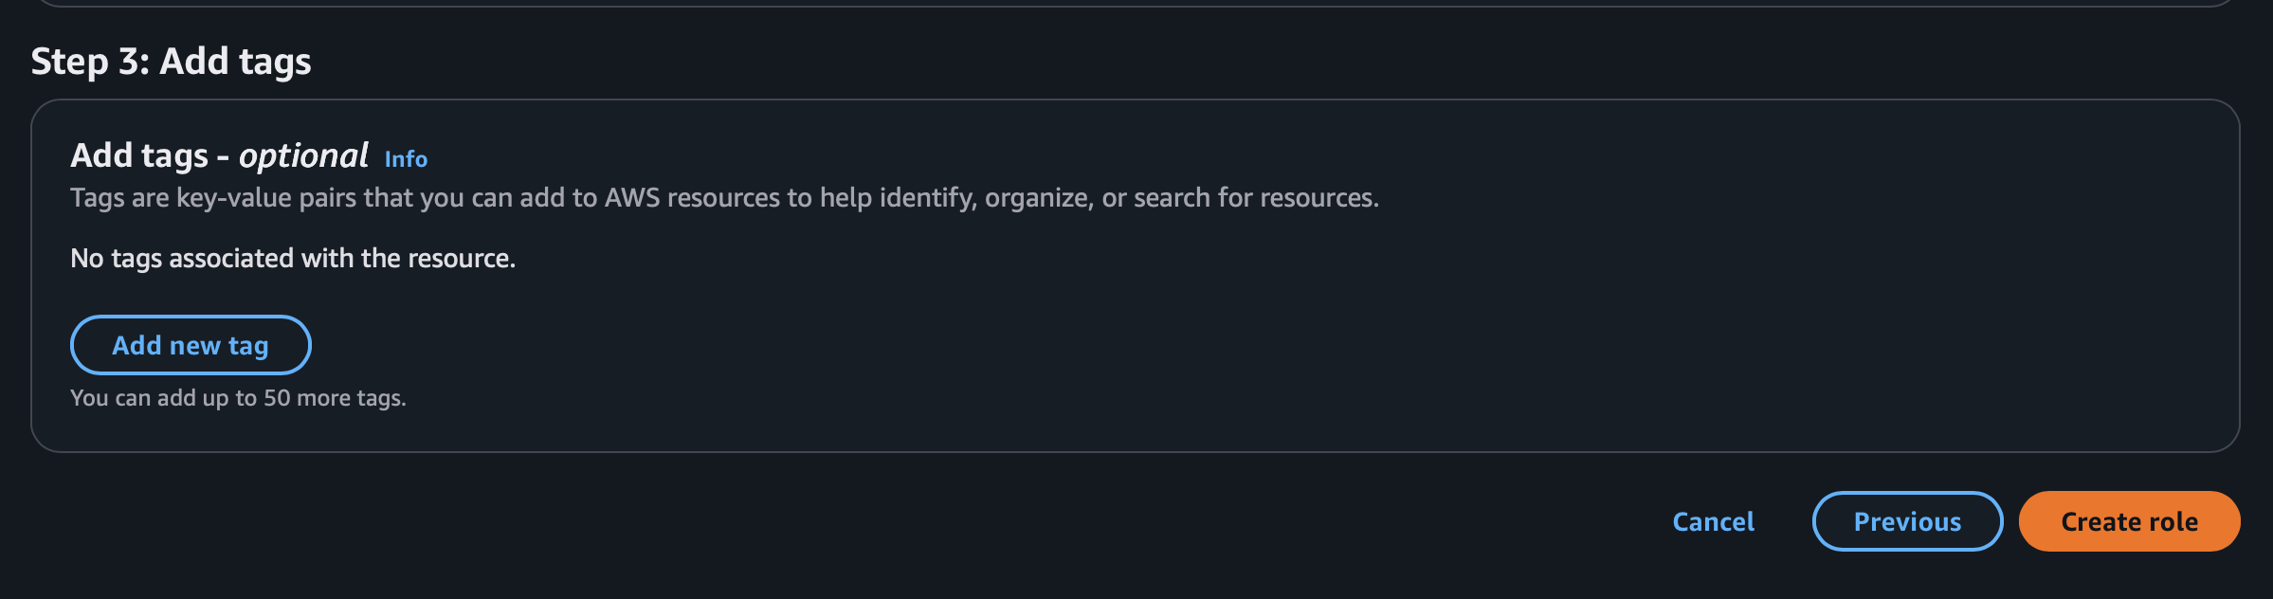This screenshot has width=2273, height=599.
Task: Click the 50 more tags hint text
Action: [238, 398]
